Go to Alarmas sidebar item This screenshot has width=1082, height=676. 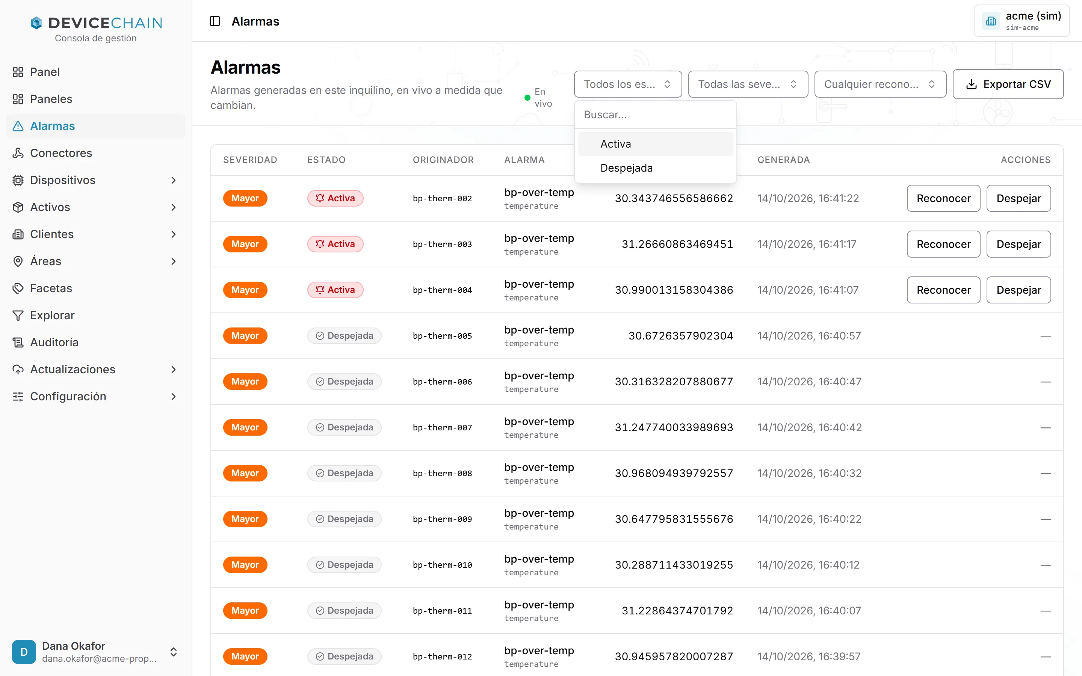point(96,126)
